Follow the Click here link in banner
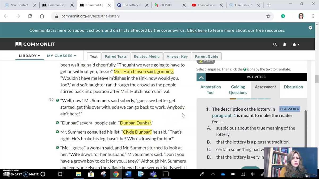 pyautogui.click(x=197, y=30)
